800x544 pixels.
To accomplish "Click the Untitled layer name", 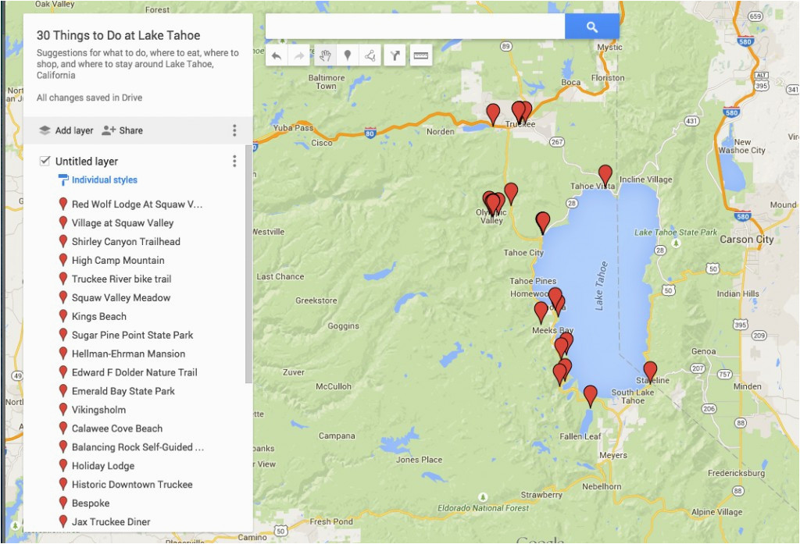I will coord(87,162).
